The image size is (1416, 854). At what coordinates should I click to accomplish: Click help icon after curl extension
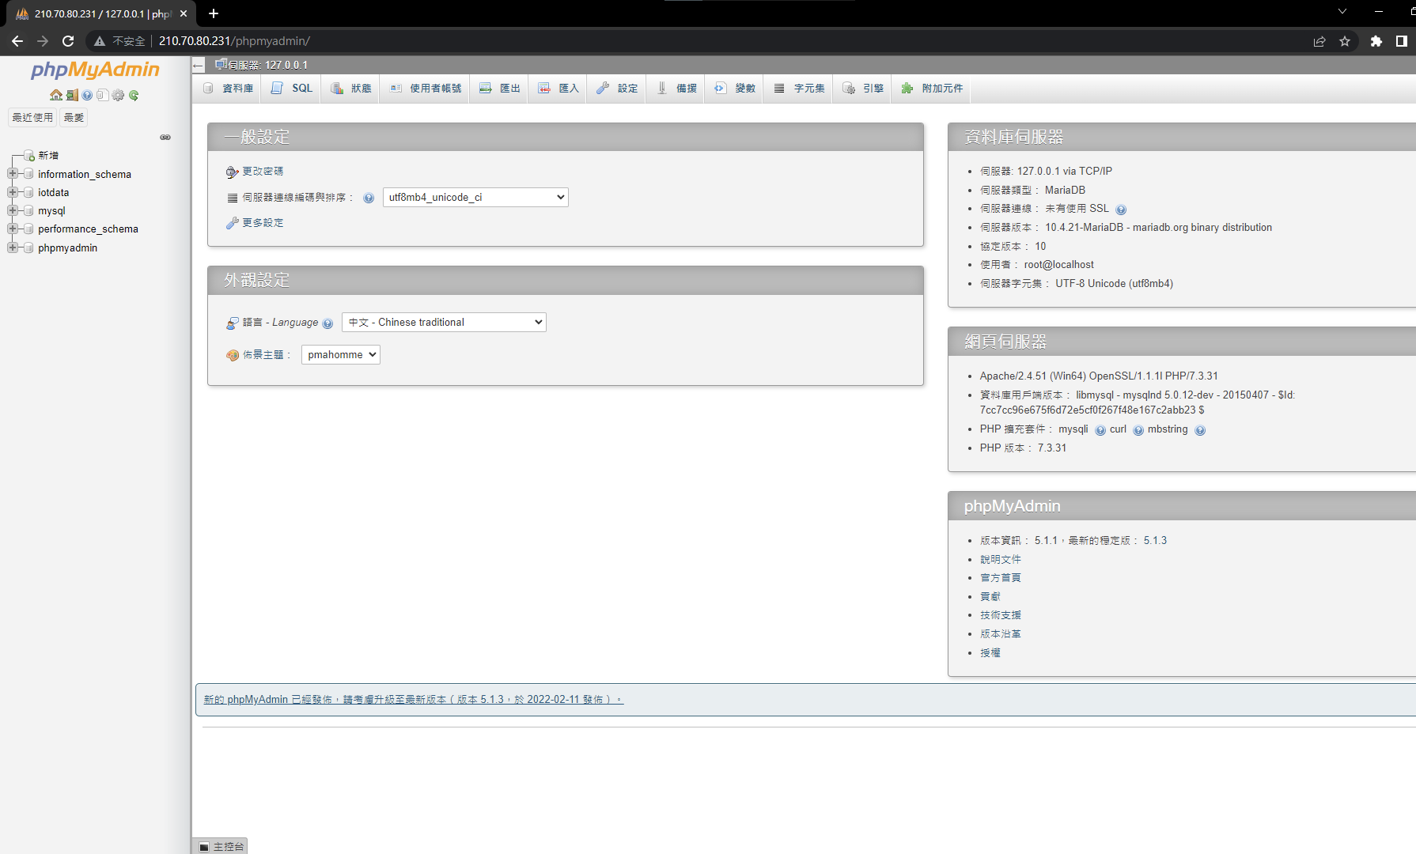point(1138,430)
